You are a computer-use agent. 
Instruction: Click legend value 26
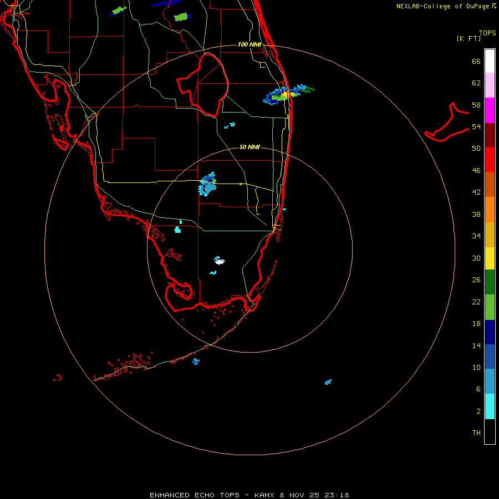click(x=476, y=280)
